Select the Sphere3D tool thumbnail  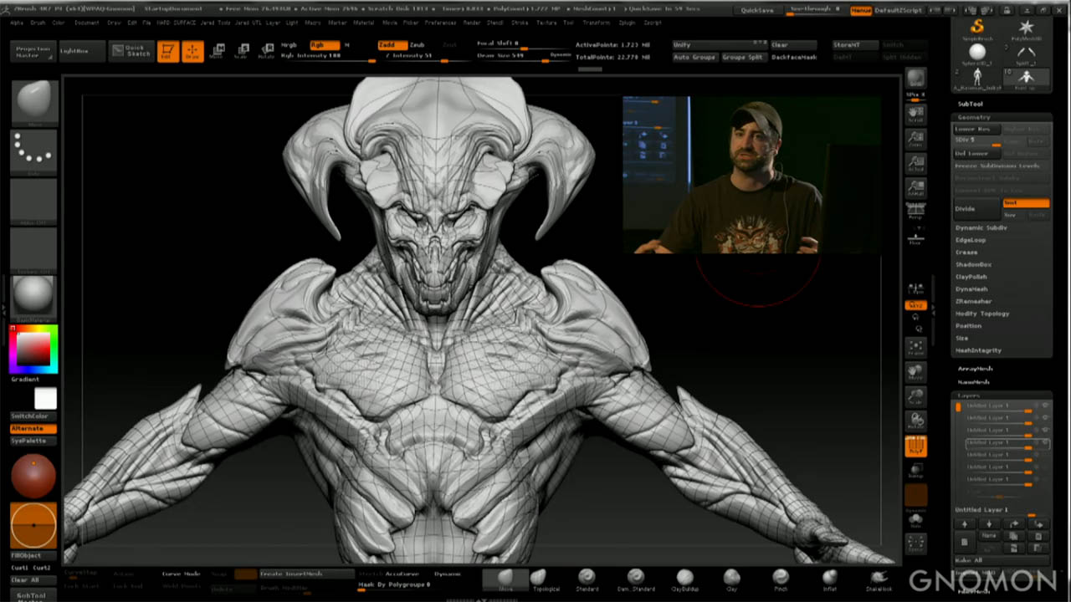pos(976,55)
